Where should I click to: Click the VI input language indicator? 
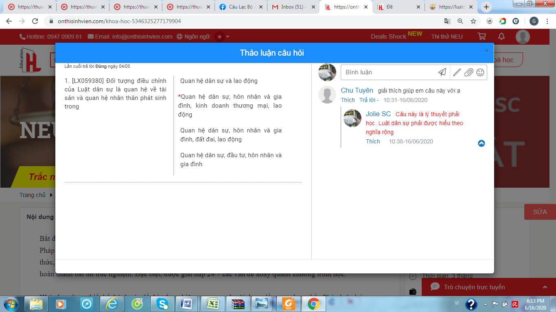click(x=456, y=303)
